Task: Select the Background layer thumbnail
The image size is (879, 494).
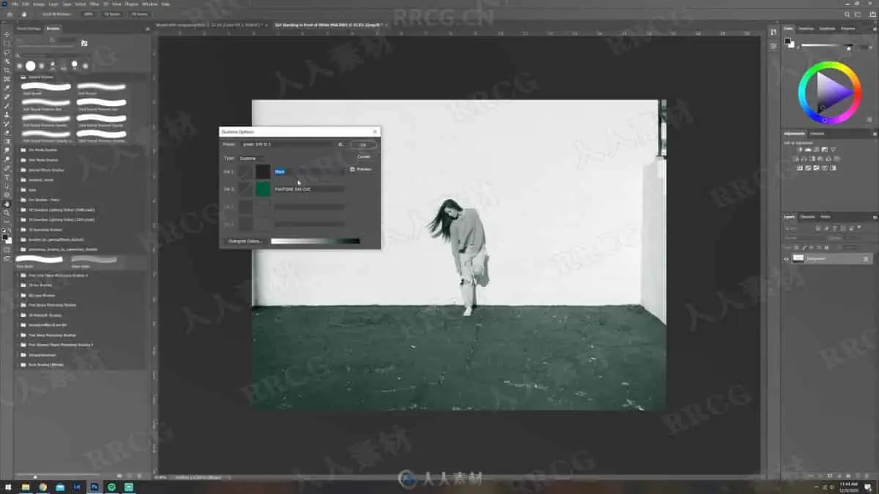Action: point(798,258)
